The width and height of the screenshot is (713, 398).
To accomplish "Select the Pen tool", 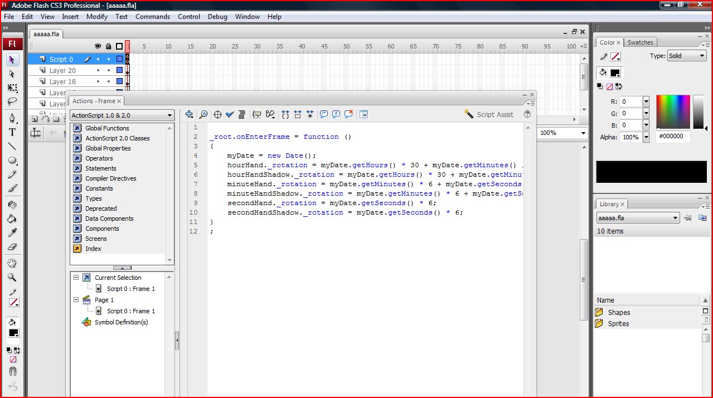I will coord(12,118).
